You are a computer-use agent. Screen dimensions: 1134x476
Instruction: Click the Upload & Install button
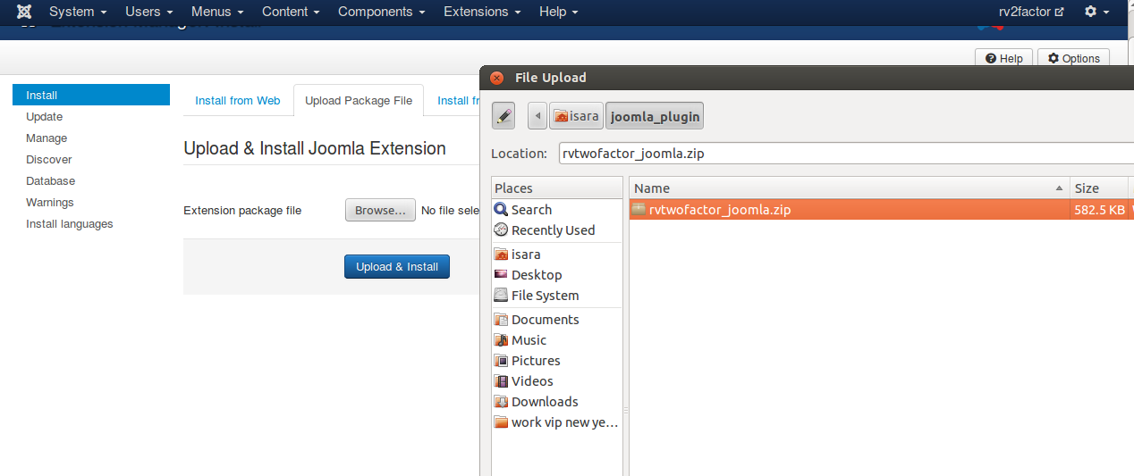(x=397, y=266)
